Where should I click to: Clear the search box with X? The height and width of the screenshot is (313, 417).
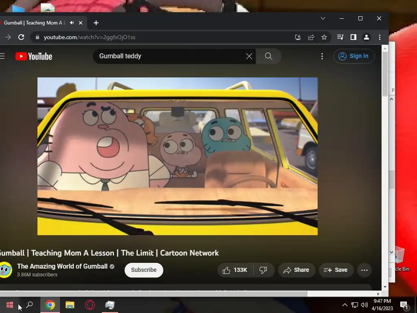pos(249,56)
